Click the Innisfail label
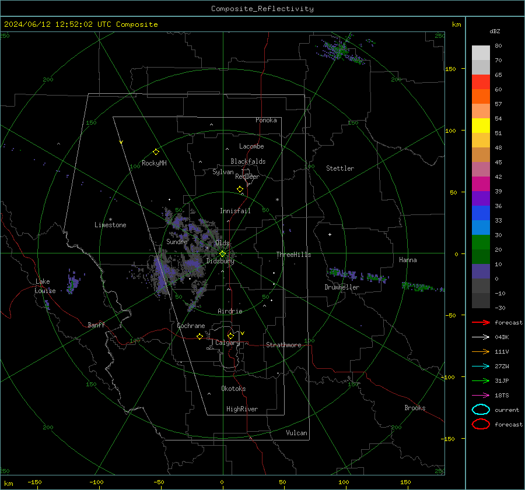The image size is (525, 490). (235, 211)
